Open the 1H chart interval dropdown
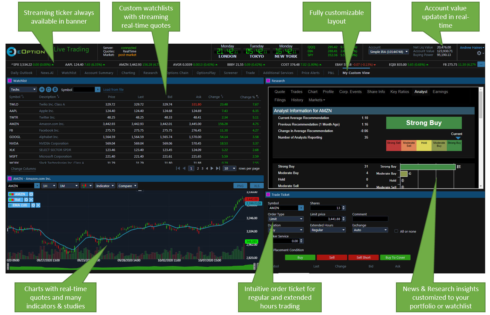 [49, 186]
